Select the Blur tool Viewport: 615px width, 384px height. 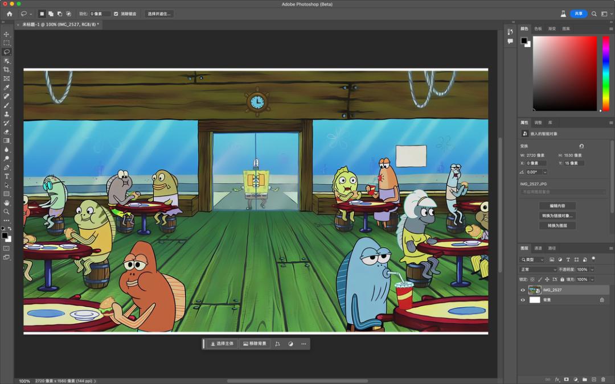pyautogui.click(x=7, y=150)
